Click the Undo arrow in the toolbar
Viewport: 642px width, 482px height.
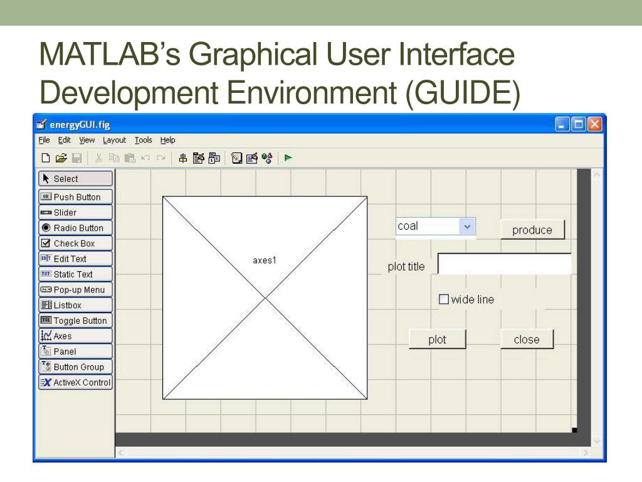(145, 158)
